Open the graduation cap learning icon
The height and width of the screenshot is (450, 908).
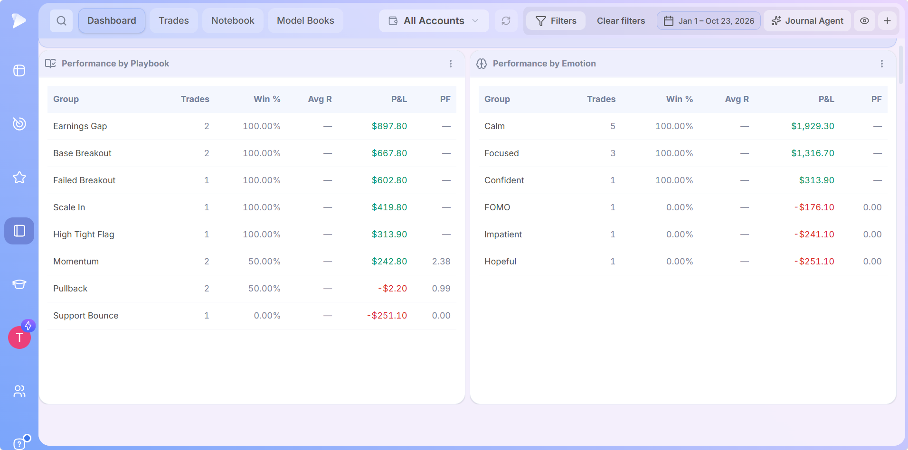click(19, 284)
